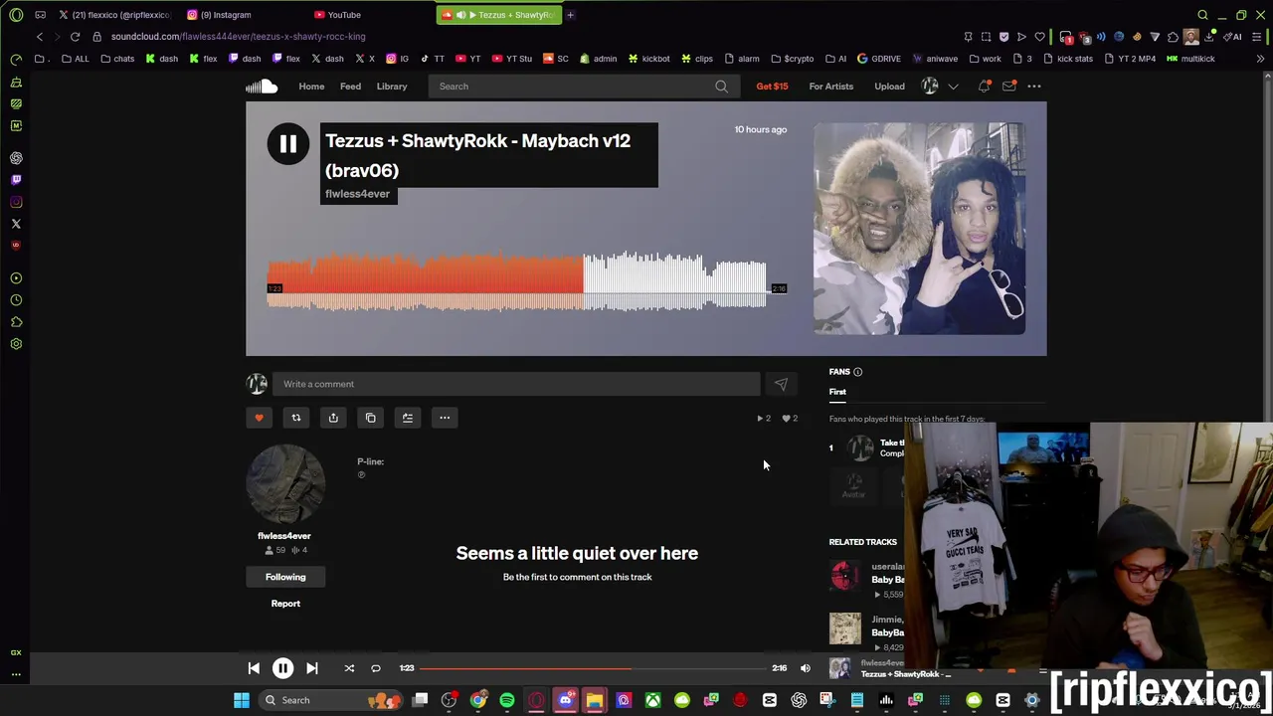Open the GDRIVE bookmark

click(879, 59)
